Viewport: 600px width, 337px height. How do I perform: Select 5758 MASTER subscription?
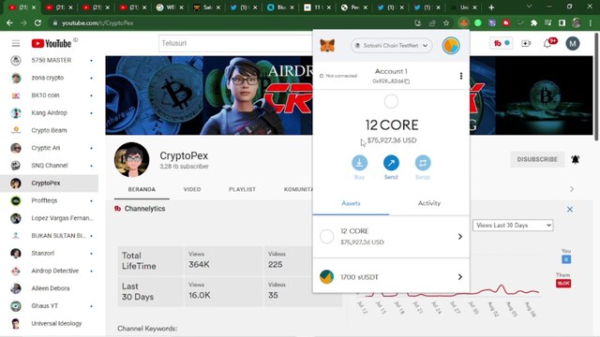coord(49,60)
